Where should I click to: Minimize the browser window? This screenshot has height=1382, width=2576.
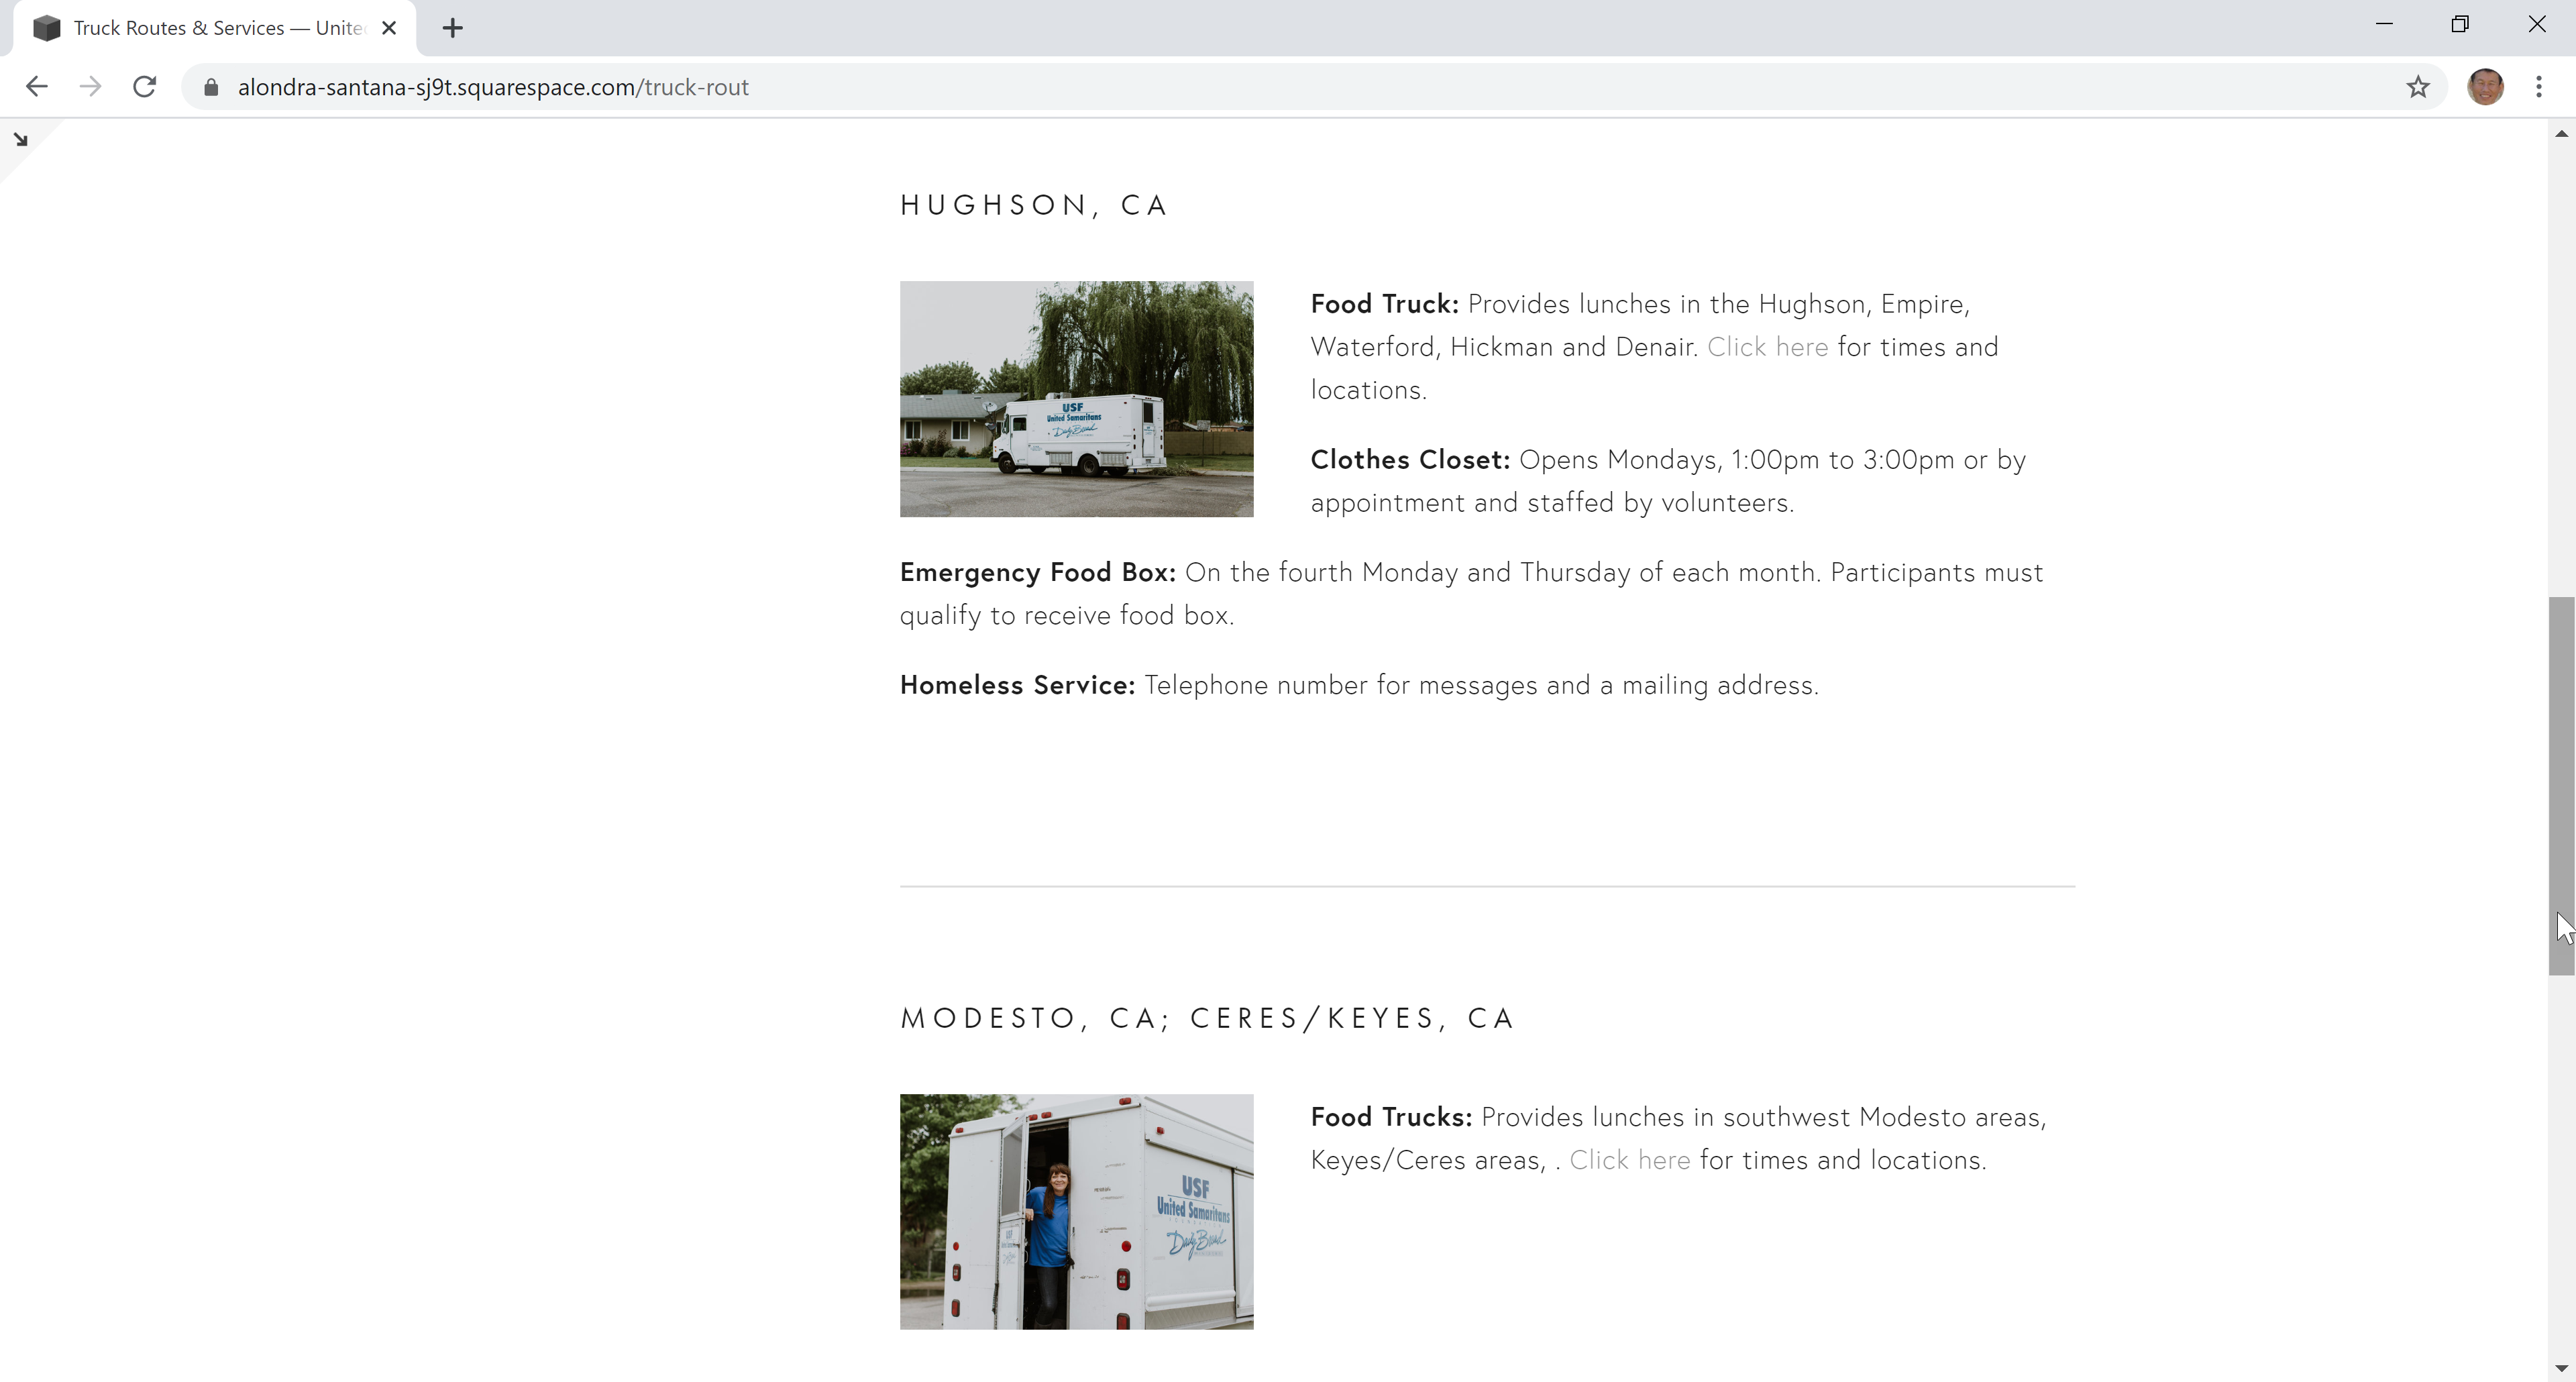click(x=2384, y=25)
